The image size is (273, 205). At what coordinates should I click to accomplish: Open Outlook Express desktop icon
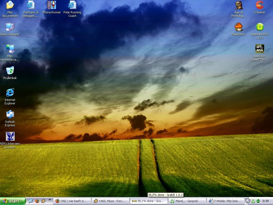[x=10, y=115]
